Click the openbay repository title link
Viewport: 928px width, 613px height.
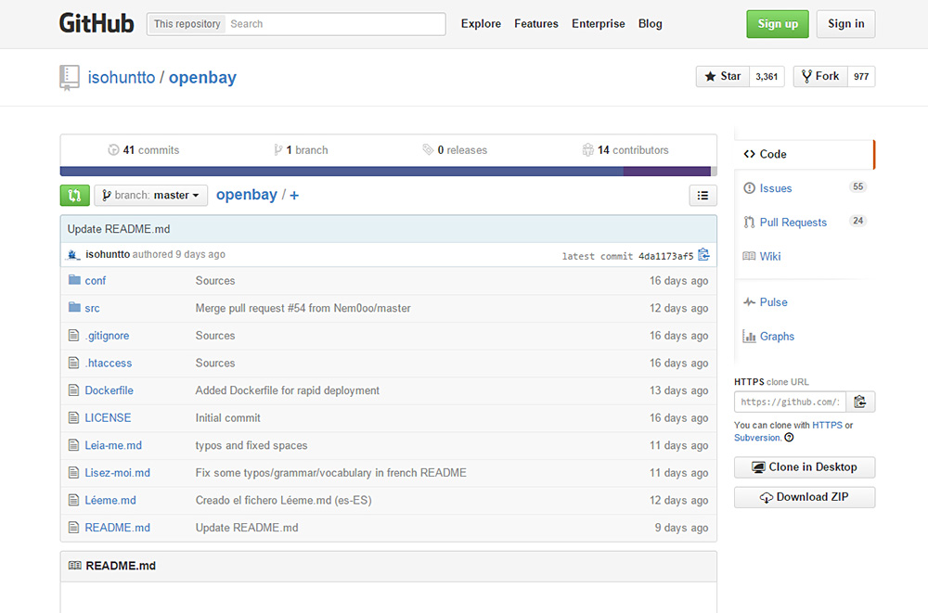(x=202, y=78)
